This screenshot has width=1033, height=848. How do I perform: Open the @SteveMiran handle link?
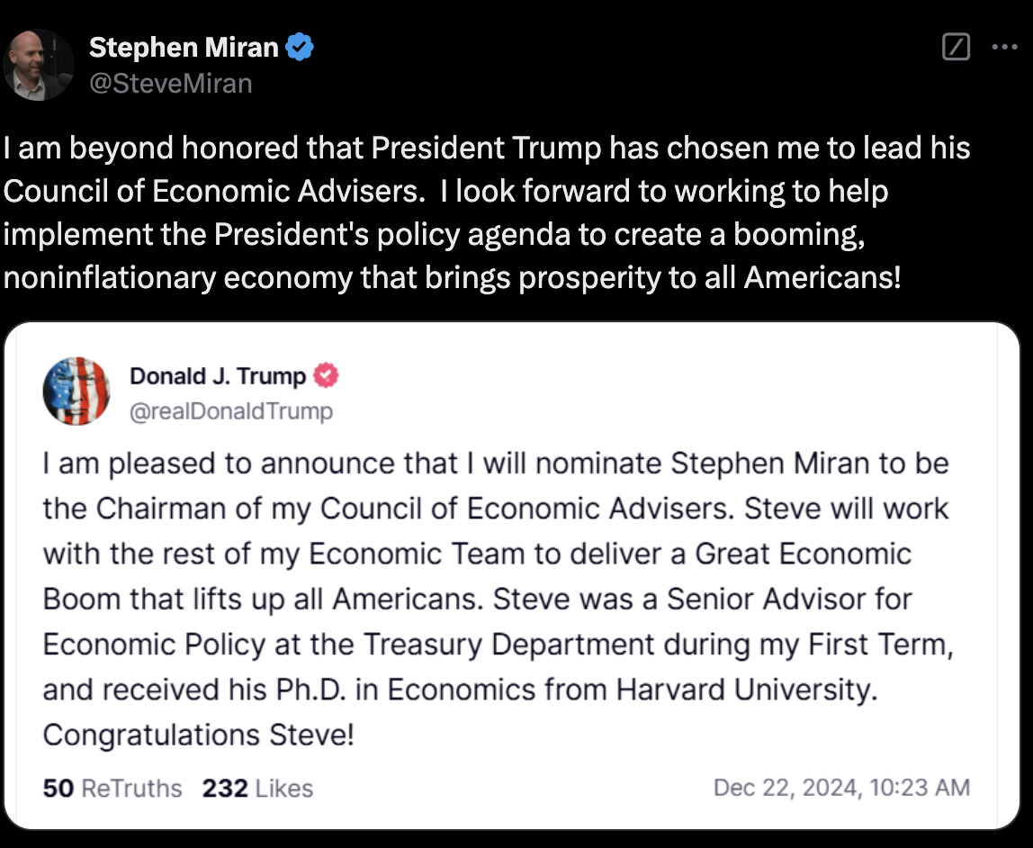[x=170, y=84]
